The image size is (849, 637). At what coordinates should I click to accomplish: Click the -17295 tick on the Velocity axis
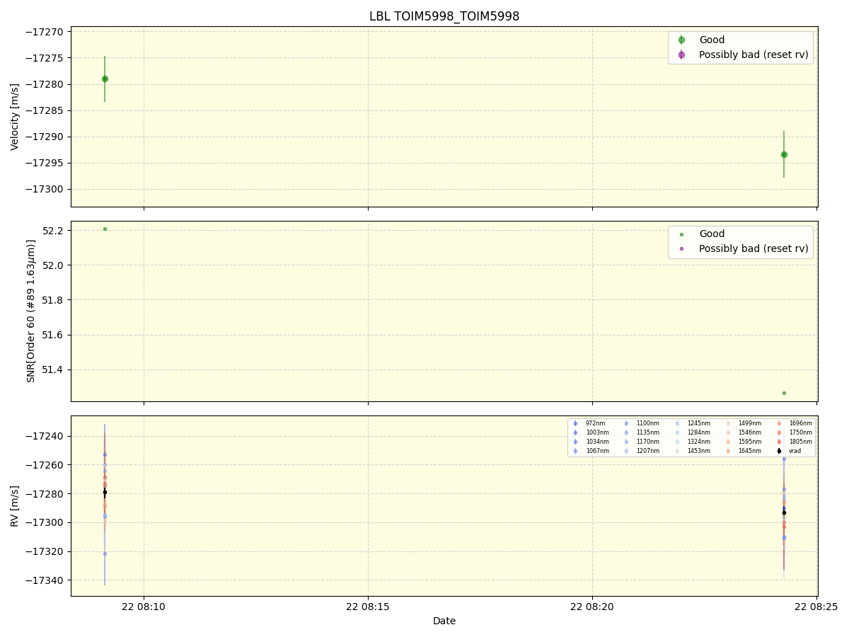[x=45, y=163]
